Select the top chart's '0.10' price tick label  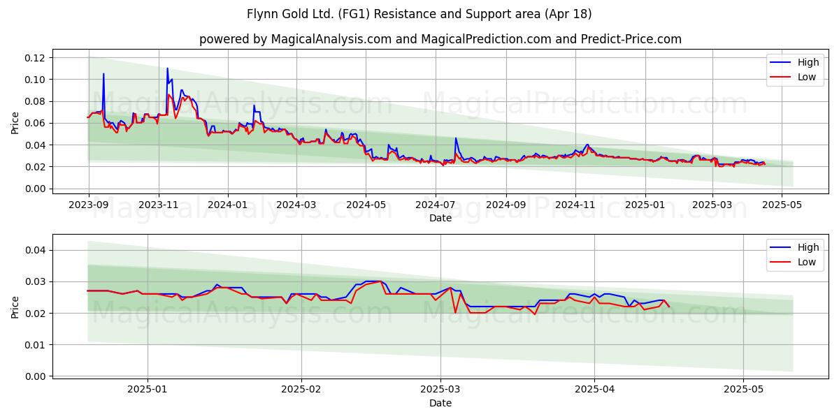[35, 80]
